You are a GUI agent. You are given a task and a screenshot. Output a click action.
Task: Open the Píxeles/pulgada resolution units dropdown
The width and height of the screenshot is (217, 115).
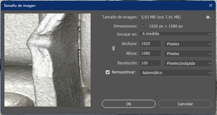tap(188, 63)
